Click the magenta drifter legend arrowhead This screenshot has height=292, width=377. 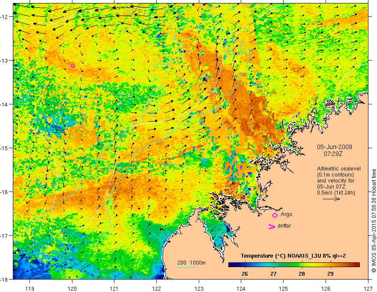[x=272, y=226]
